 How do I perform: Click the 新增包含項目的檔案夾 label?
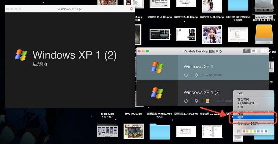238,17
